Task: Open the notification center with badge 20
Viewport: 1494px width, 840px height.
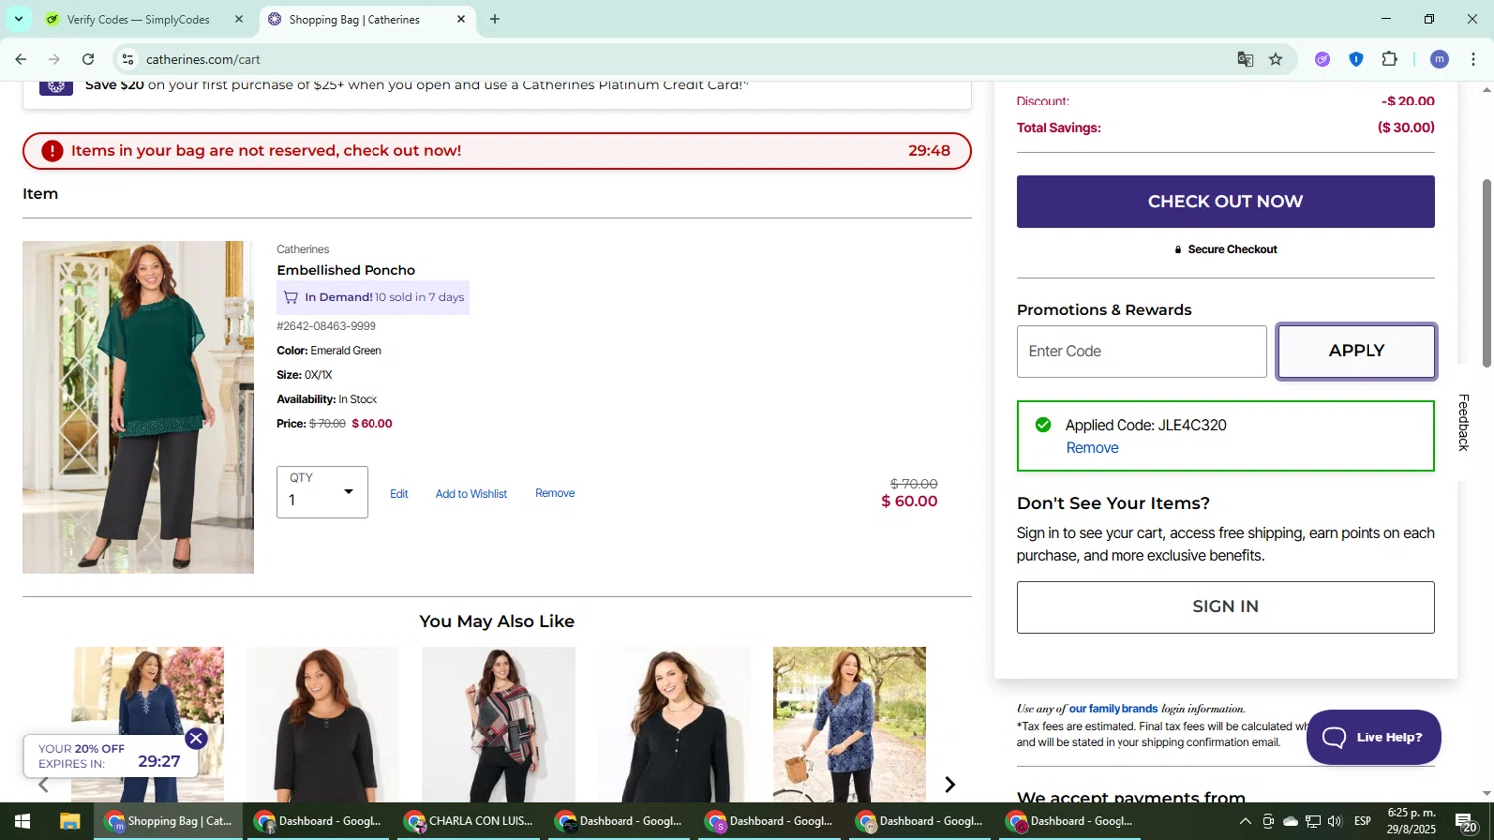Action: pyautogui.click(x=1466, y=822)
